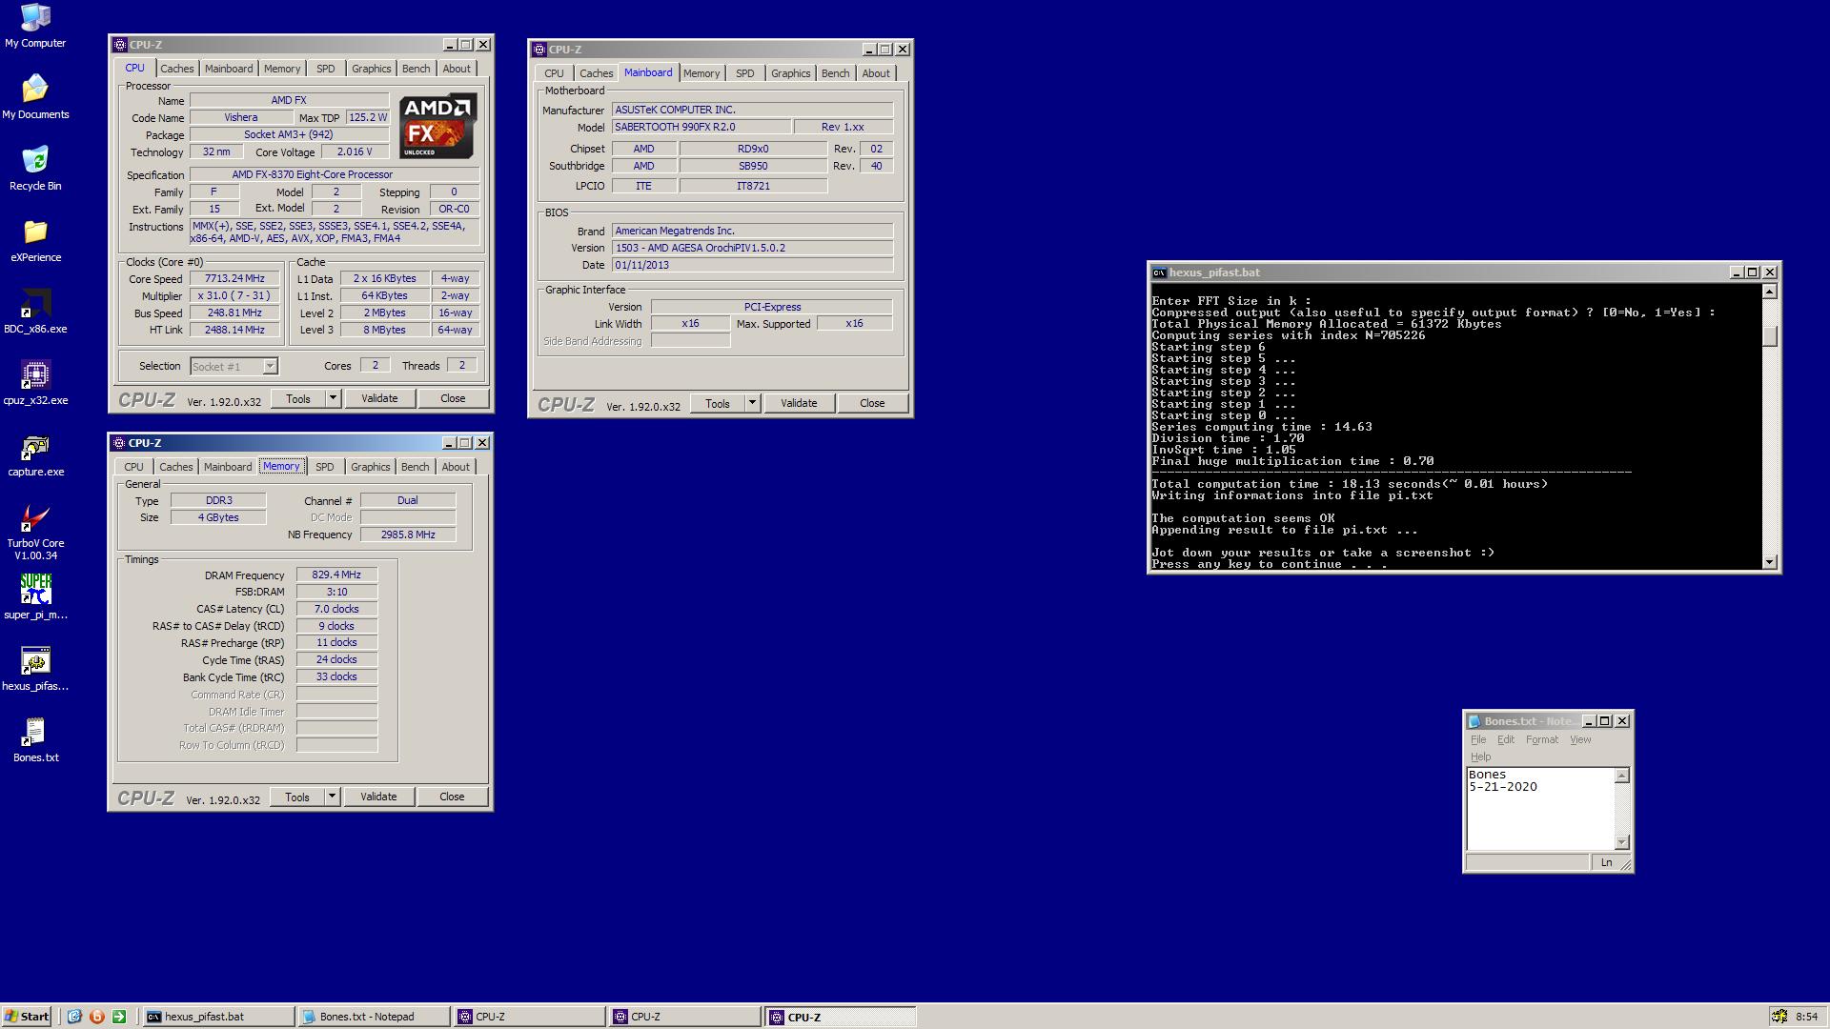Switch to Caches tab in the top-left CPU-Z window
This screenshot has width=1830, height=1029.
click(x=176, y=69)
